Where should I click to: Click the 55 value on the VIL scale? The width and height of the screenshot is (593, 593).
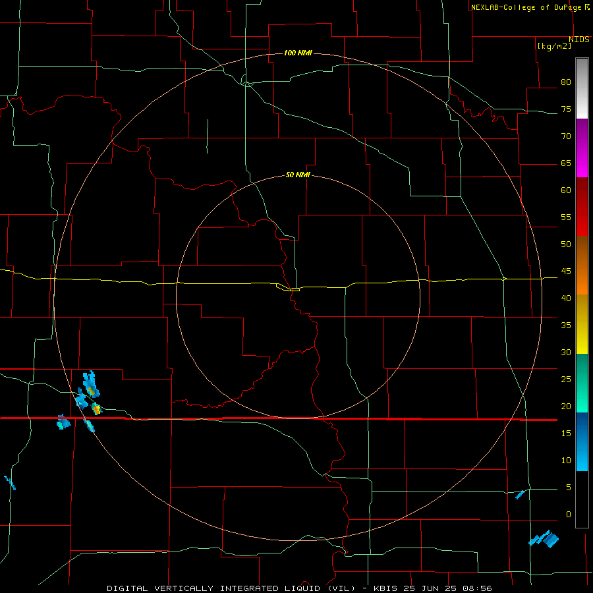(566, 217)
